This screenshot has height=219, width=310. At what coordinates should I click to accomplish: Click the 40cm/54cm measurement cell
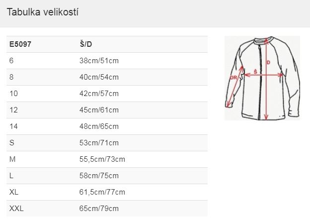click(99, 77)
